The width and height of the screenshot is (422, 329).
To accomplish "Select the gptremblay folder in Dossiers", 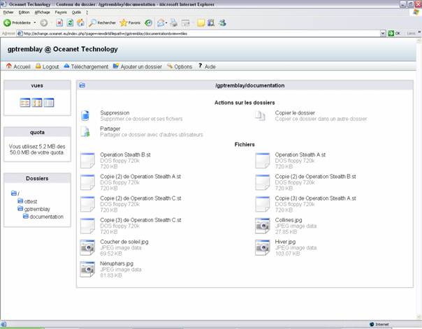I will [x=34, y=209].
